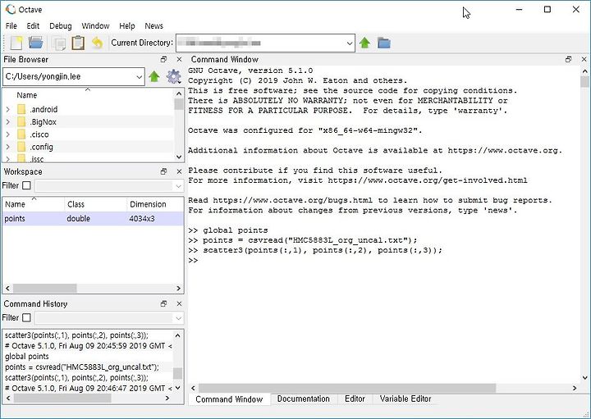Open the Debug menu
Screen dimensions: 591x419
[x=60, y=26]
